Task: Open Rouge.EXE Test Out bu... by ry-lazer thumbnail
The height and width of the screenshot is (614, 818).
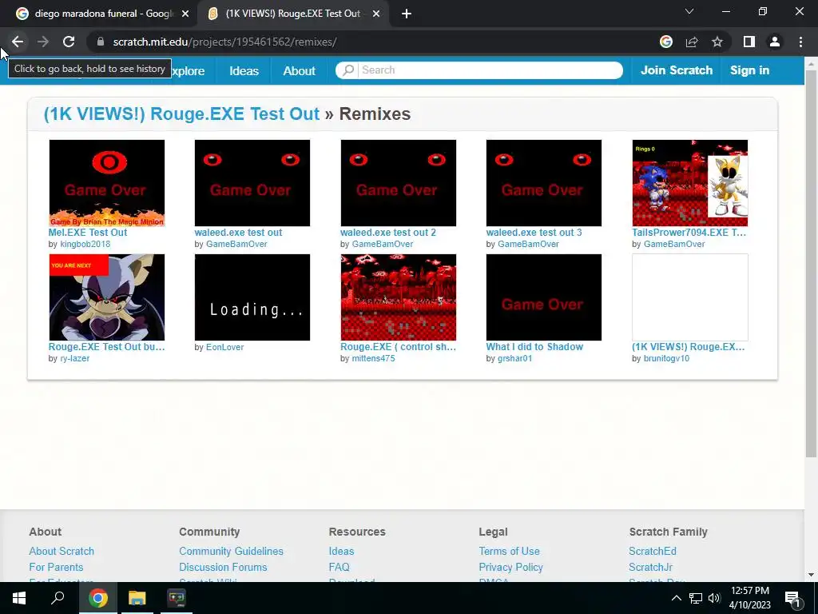Action: [x=107, y=297]
